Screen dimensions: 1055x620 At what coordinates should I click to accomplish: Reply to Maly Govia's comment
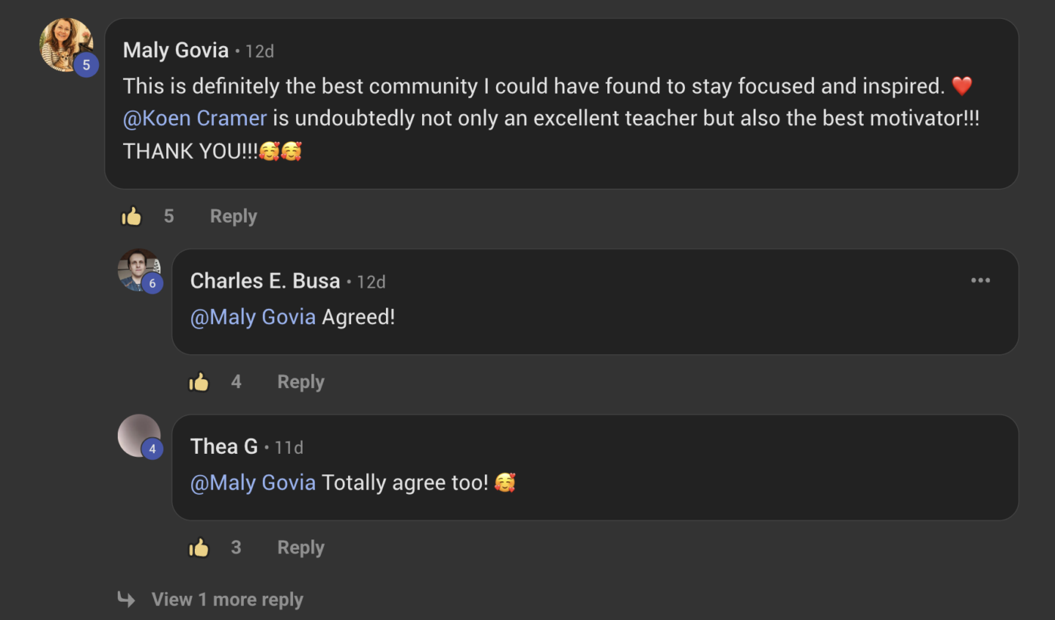[x=234, y=216]
